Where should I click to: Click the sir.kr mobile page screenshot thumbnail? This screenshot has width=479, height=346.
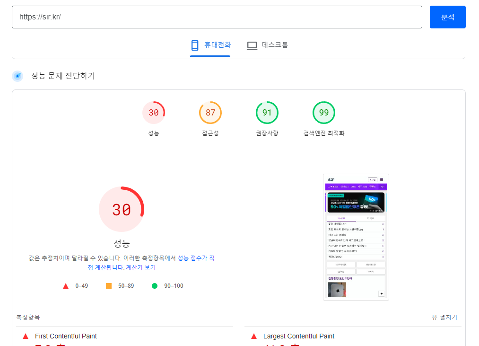point(356,237)
